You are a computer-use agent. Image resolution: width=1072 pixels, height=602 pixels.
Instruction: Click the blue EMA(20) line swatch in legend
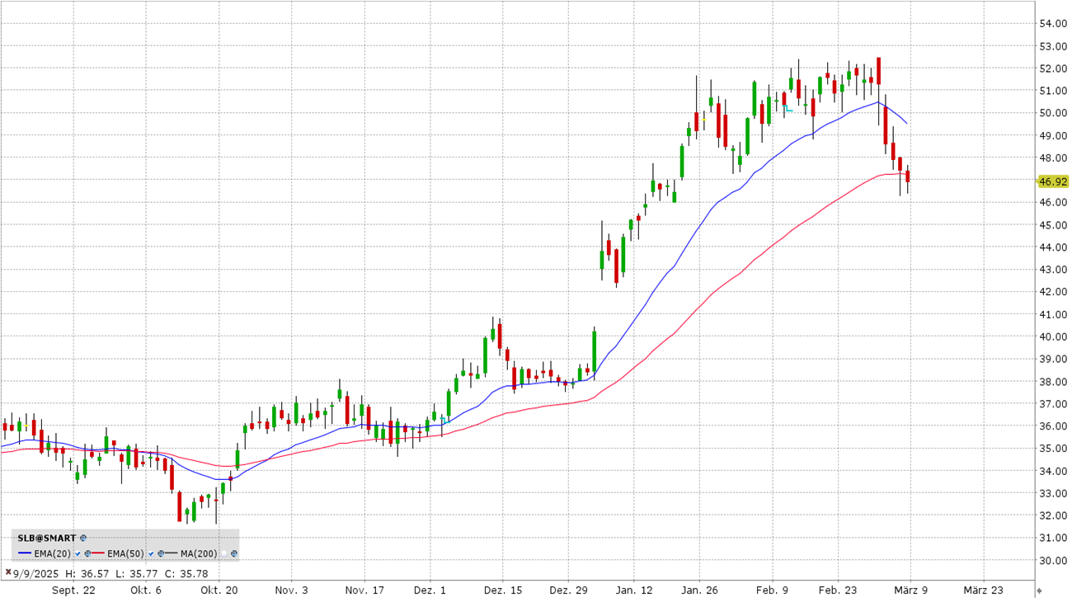[x=25, y=553]
